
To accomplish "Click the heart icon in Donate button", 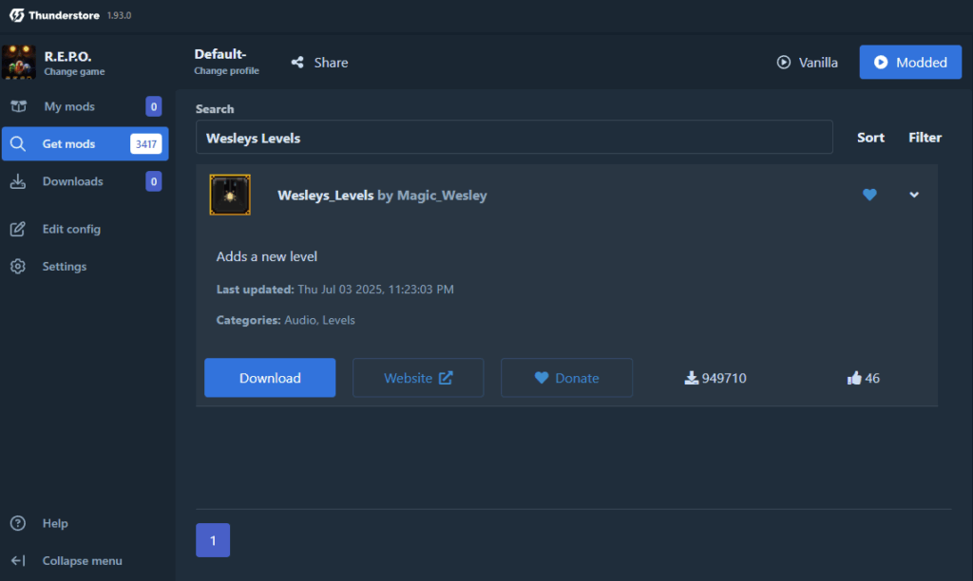I will coord(542,378).
